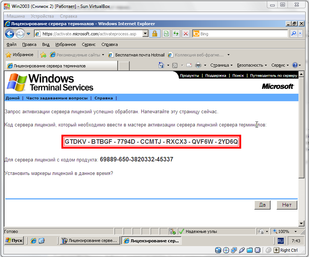Click the page scrollbar up arrow
Viewport: 309px width, 257px height.
[301, 74]
